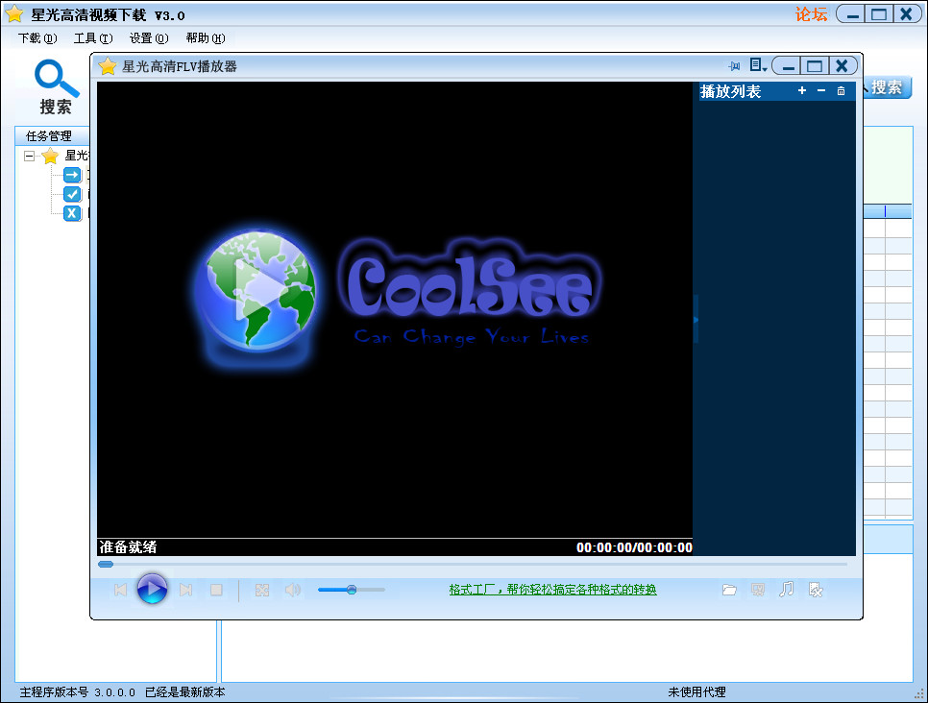Add item with playlist plus icon
The image size is (928, 703).
[802, 91]
